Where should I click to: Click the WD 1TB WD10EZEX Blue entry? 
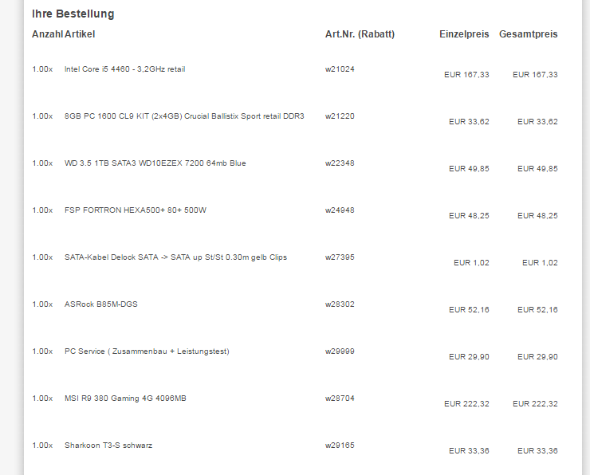click(x=155, y=163)
